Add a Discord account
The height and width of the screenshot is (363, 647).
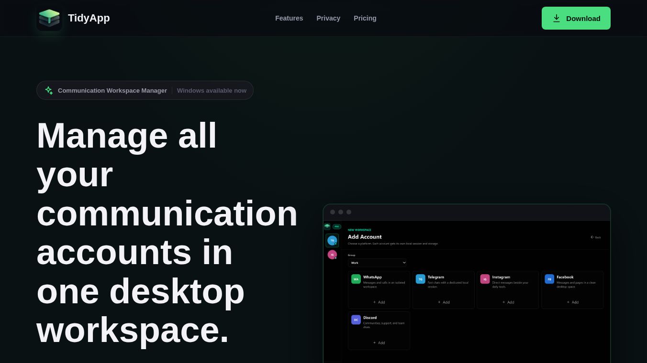click(x=379, y=342)
